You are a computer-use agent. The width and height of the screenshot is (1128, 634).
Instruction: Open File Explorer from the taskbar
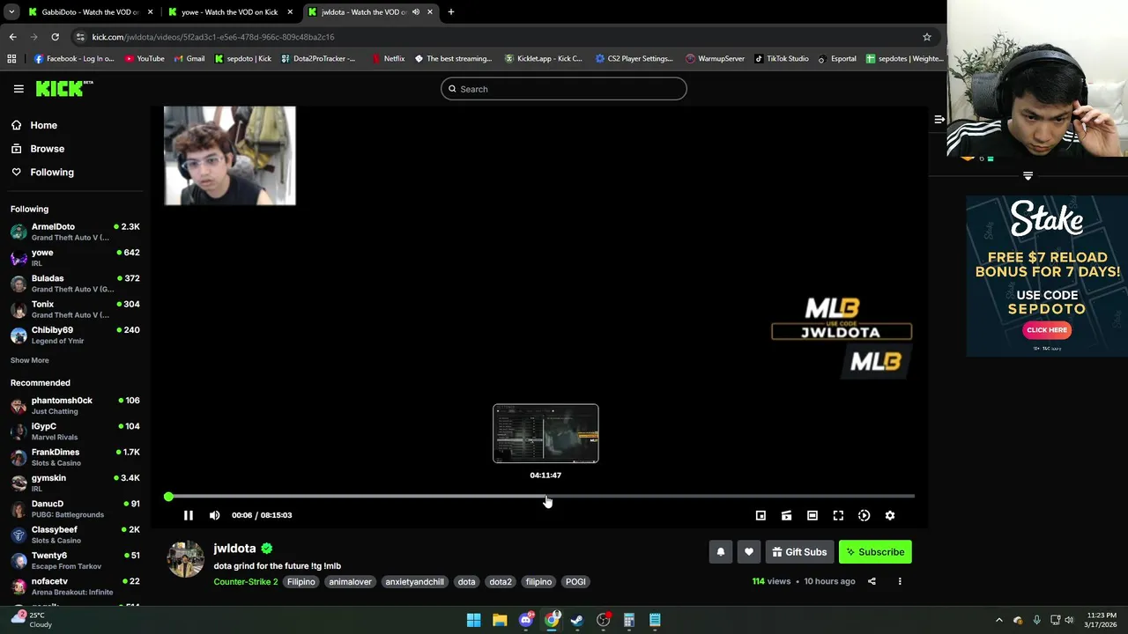click(x=500, y=620)
